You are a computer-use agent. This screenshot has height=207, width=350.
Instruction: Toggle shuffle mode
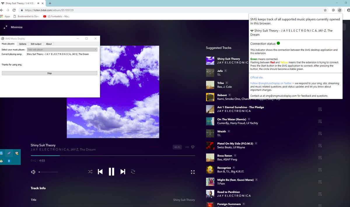tap(90, 172)
